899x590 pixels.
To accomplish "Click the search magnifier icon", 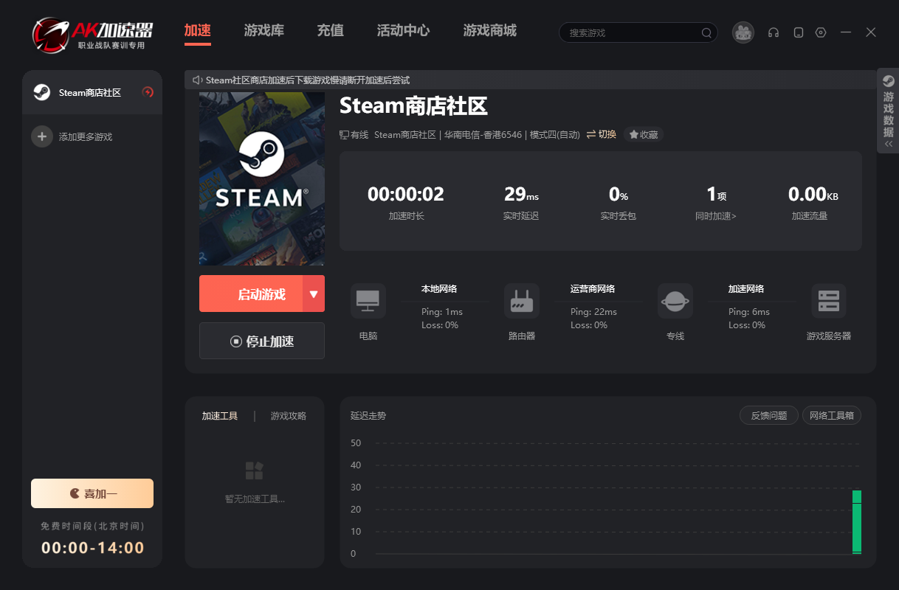I will pos(706,32).
